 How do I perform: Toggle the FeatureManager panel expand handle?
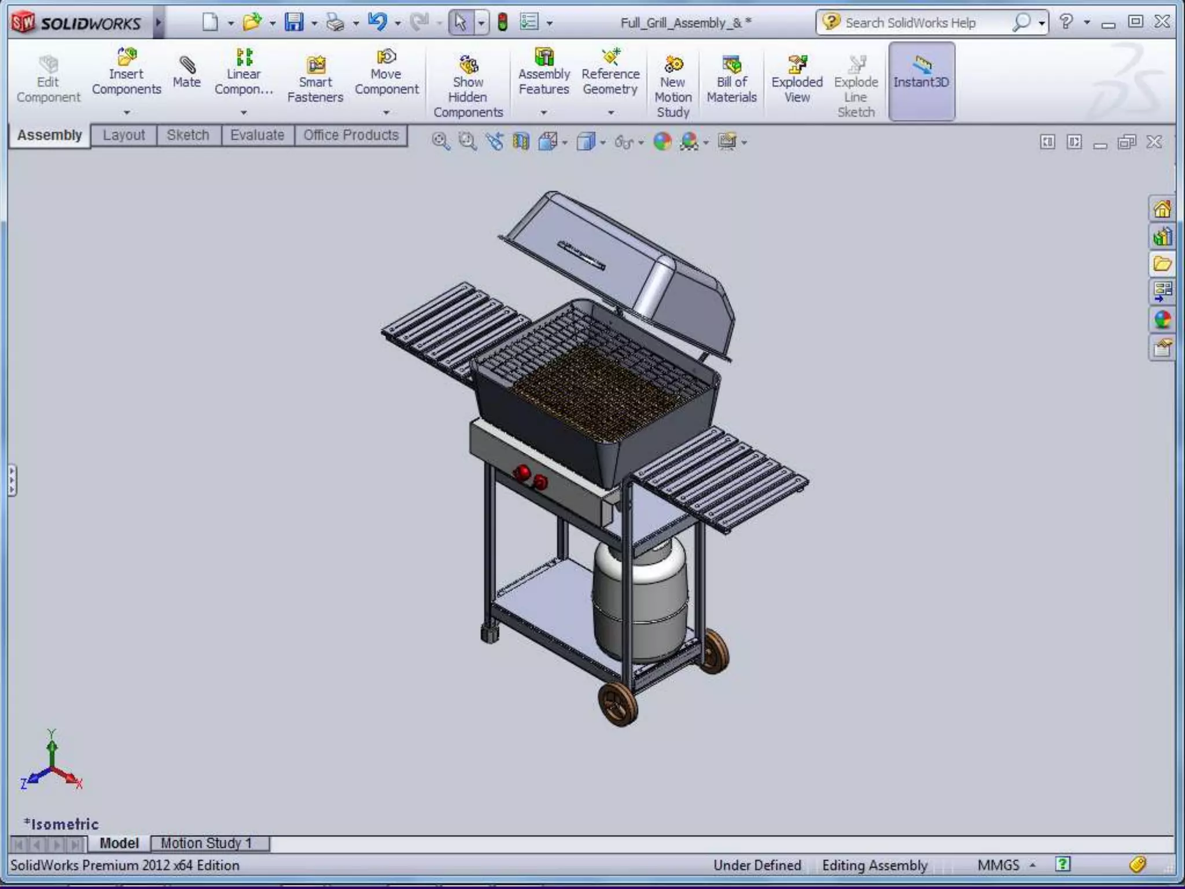[12, 480]
